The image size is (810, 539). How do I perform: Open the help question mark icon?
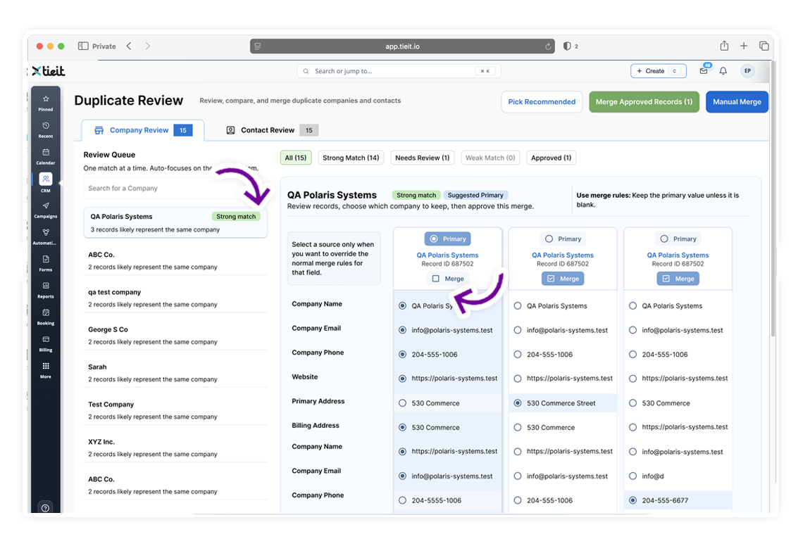46,508
